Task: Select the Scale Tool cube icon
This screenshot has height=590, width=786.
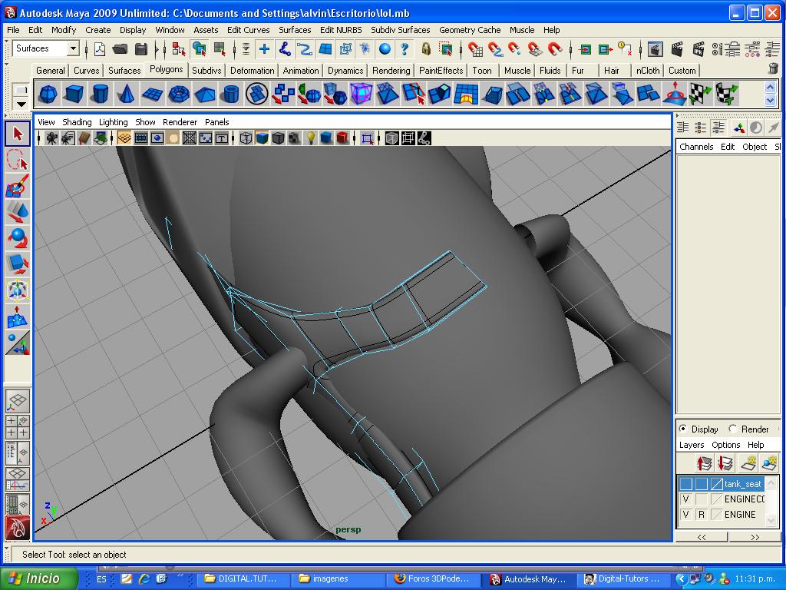Action: (18, 264)
